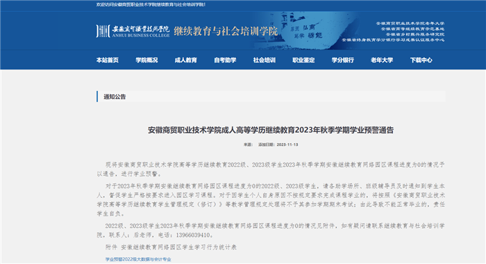Open the 学院概况 menu item

tap(146, 60)
